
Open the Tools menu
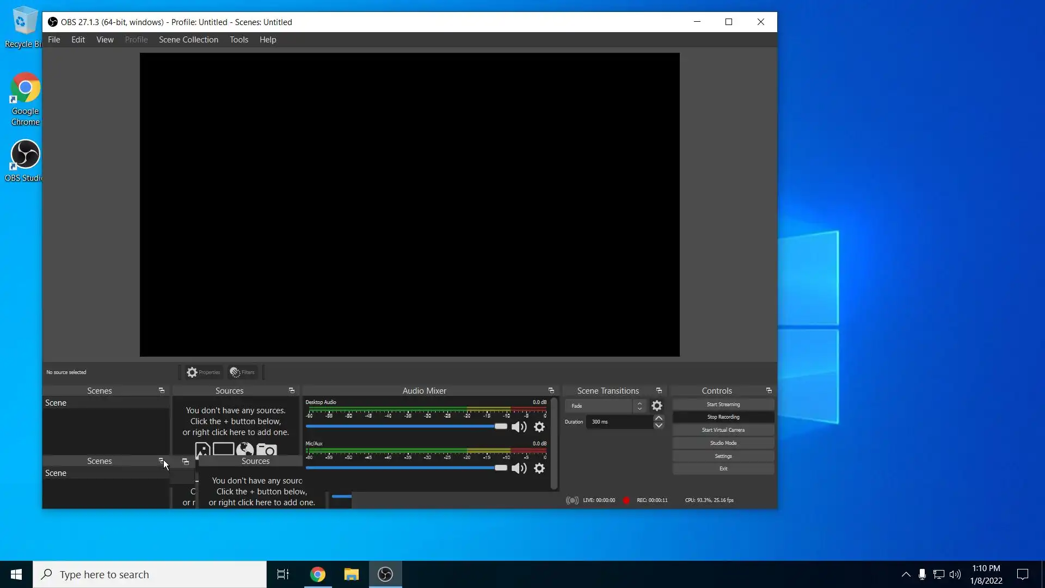pyautogui.click(x=238, y=40)
